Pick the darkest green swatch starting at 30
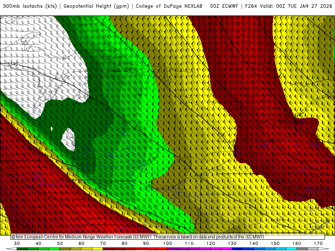The height and width of the screenshot is (251, 335). point(22,249)
